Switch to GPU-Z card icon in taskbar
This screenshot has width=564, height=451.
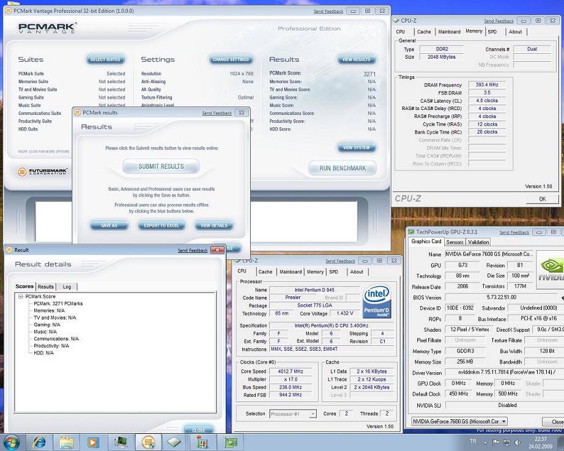229,442
